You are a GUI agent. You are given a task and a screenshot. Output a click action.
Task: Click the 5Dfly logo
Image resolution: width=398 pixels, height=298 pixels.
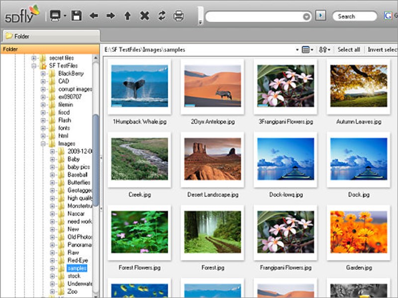tap(22, 14)
